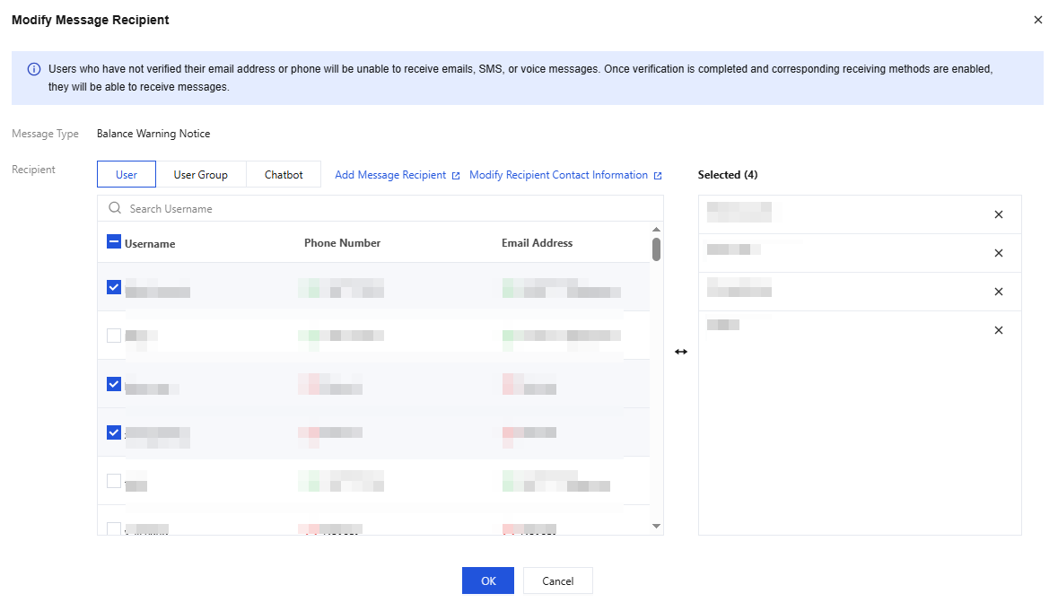
Task: Switch to the User Group tab
Action: [200, 175]
